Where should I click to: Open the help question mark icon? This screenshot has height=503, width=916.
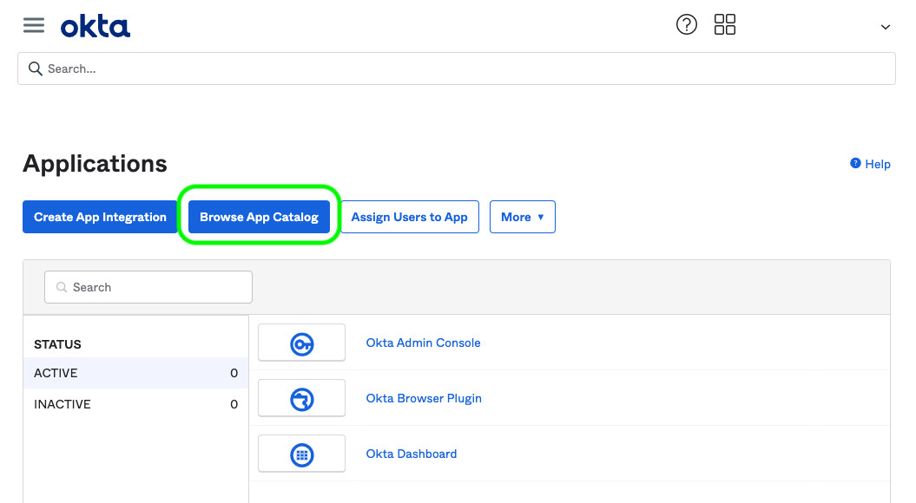tap(686, 25)
